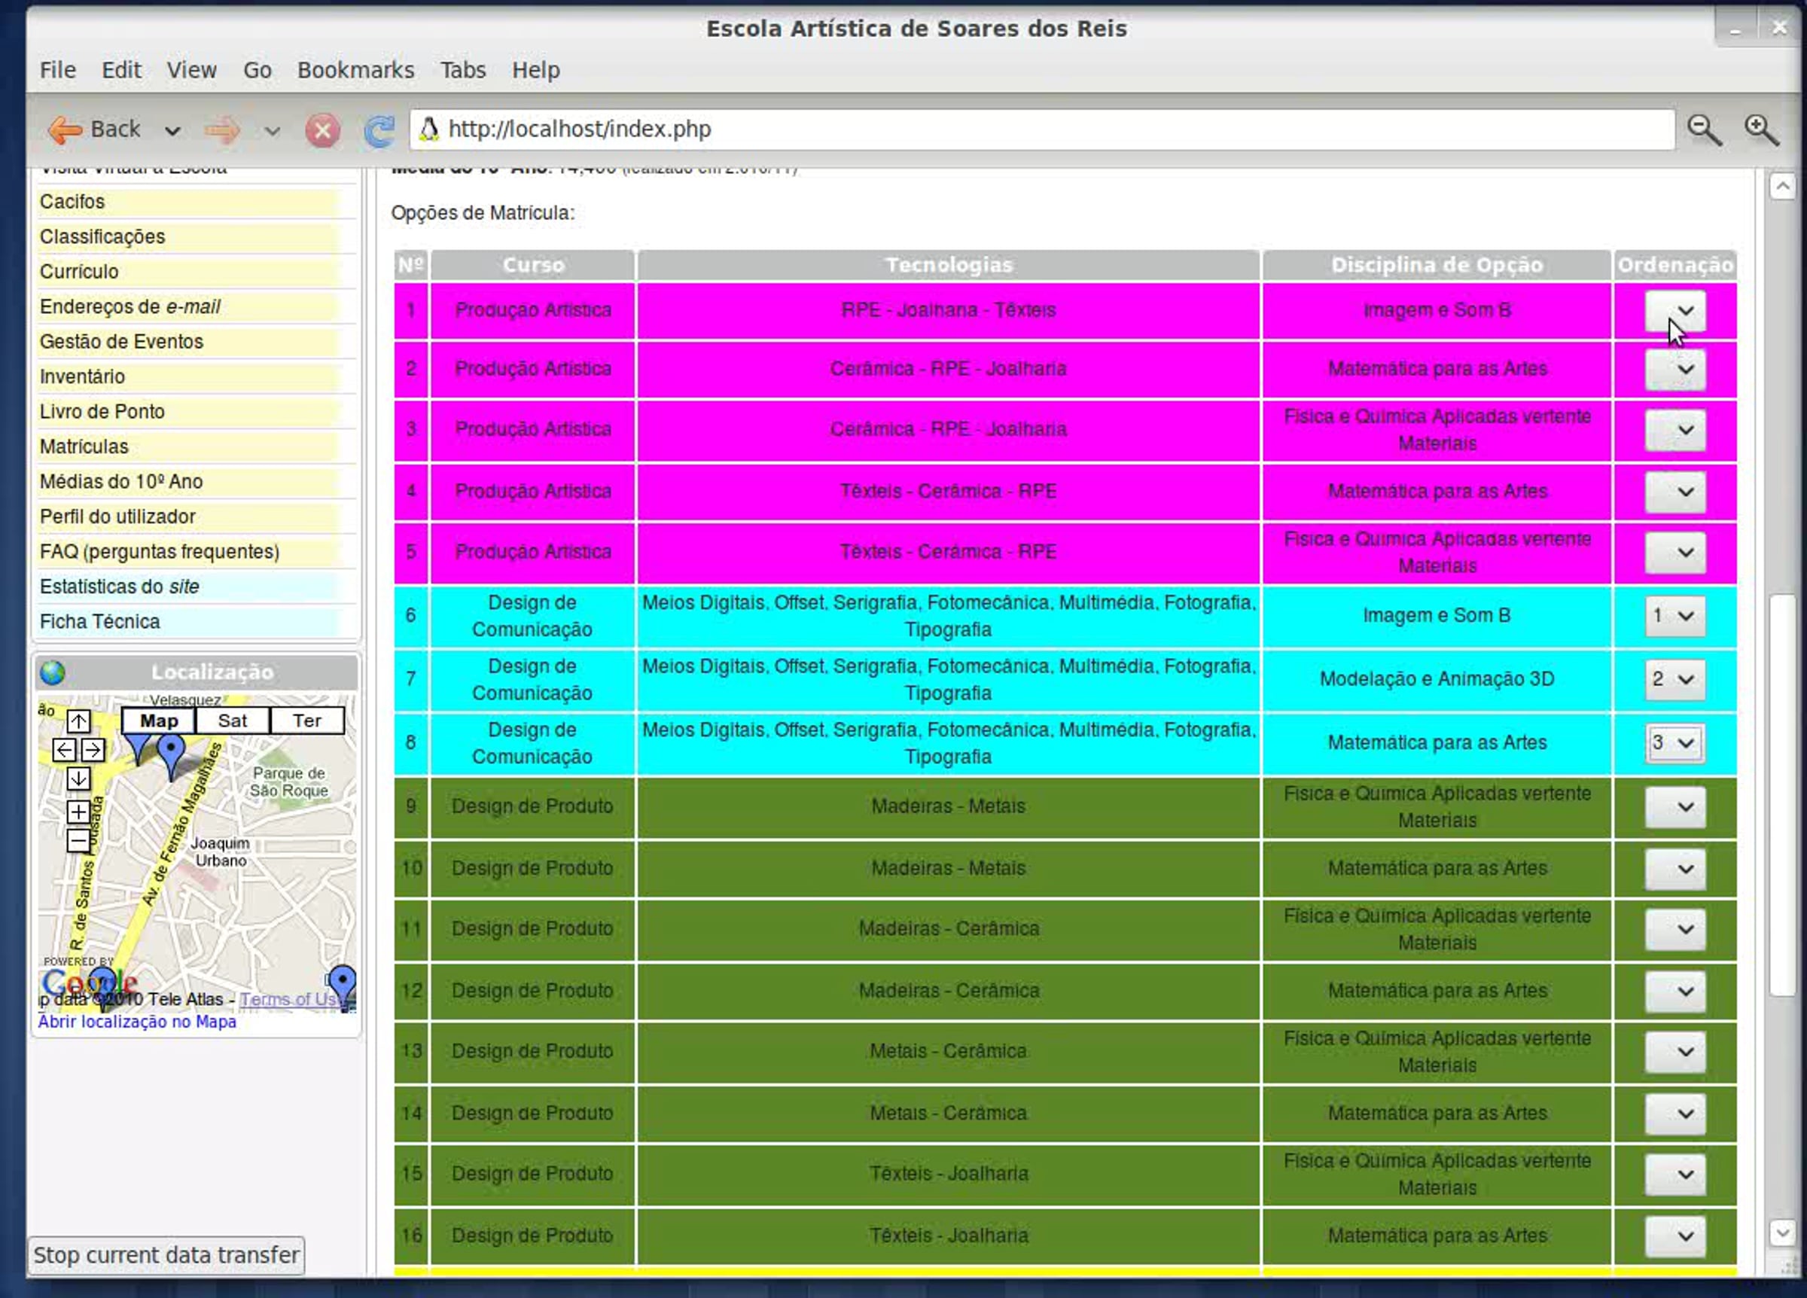Open Livro de Ponto link

pos(102,412)
